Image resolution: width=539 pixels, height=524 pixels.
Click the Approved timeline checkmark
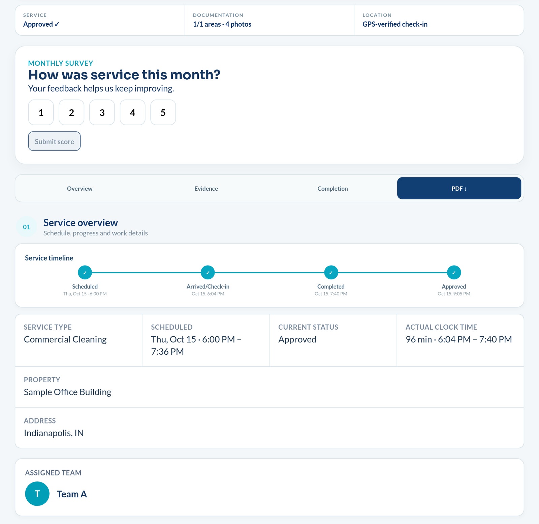coord(454,272)
